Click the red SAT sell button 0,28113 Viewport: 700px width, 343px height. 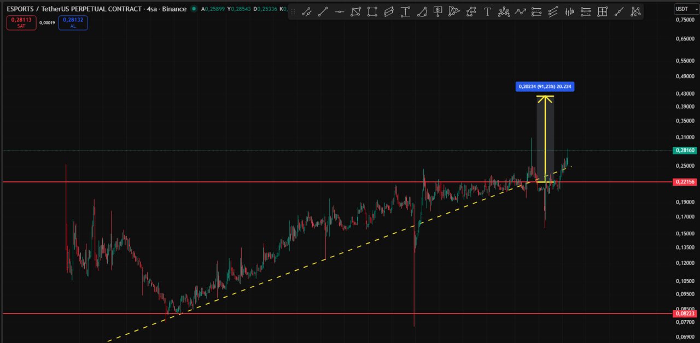[x=21, y=22]
